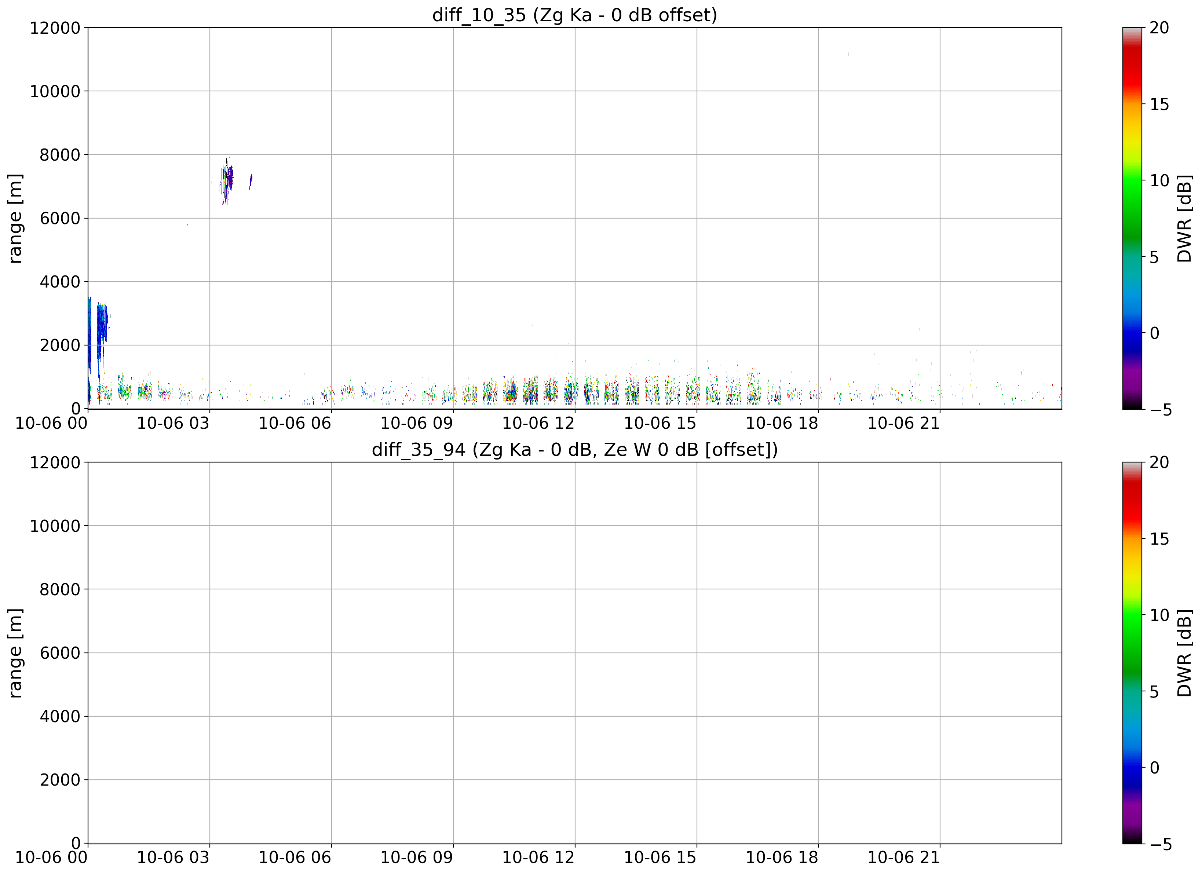Click the '20' tick on the diff_35_94 colorbar

[1159, 463]
